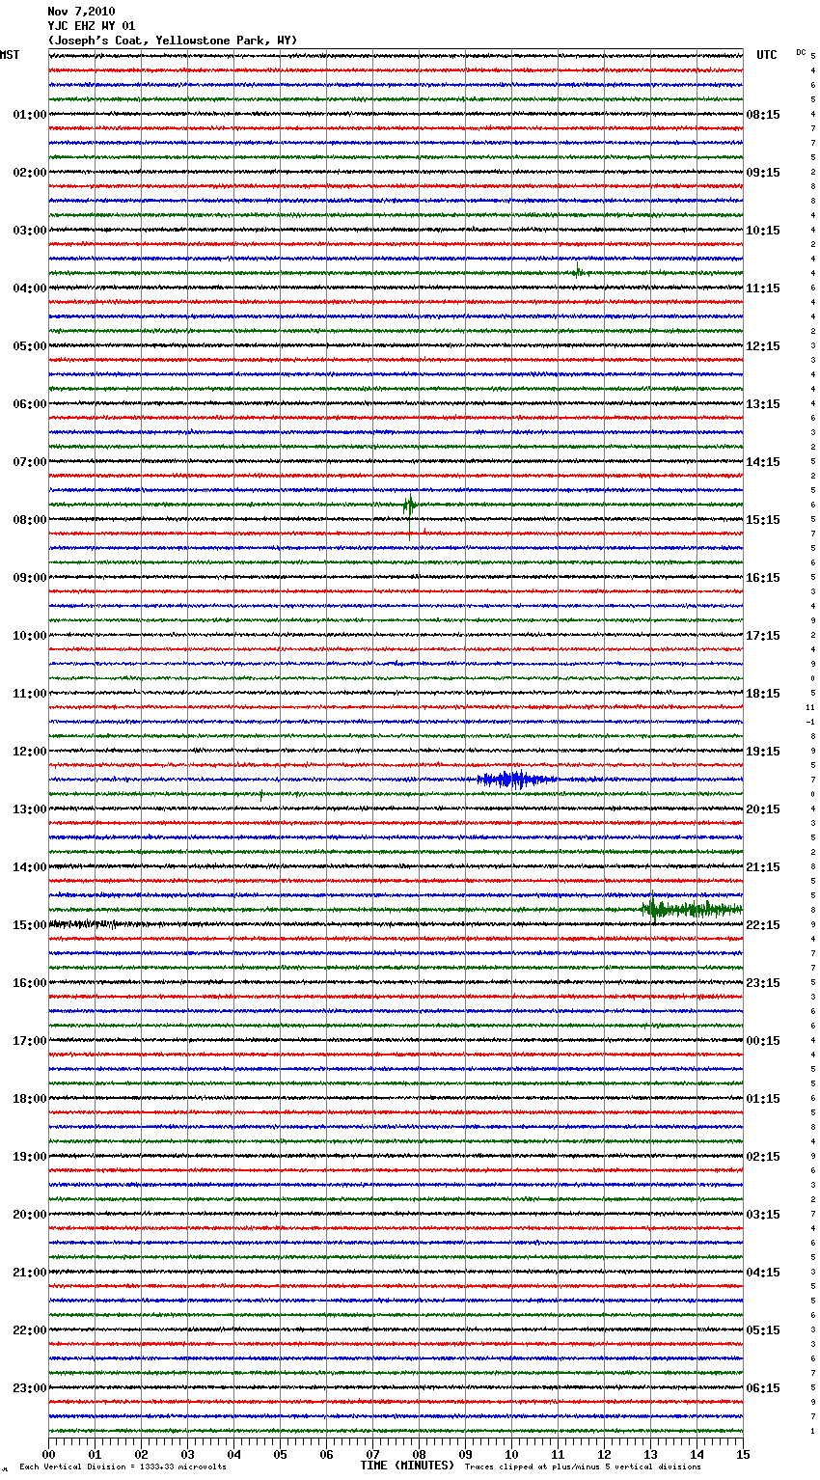
Task: Select the 17:00 MST time label
Action: tap(30, 1041)
